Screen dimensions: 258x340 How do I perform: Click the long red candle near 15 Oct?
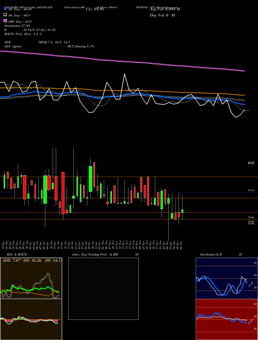click(x=63, y=193)
